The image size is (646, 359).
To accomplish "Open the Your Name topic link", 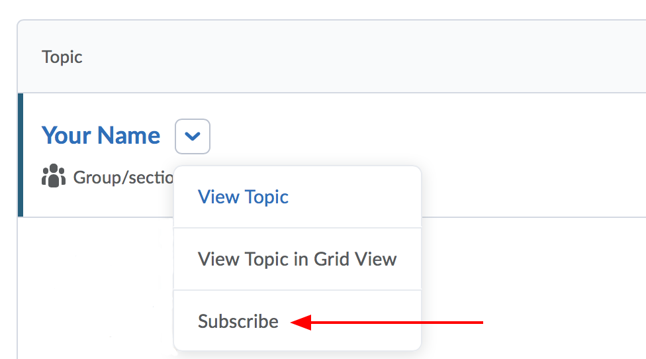I will 101,136.
